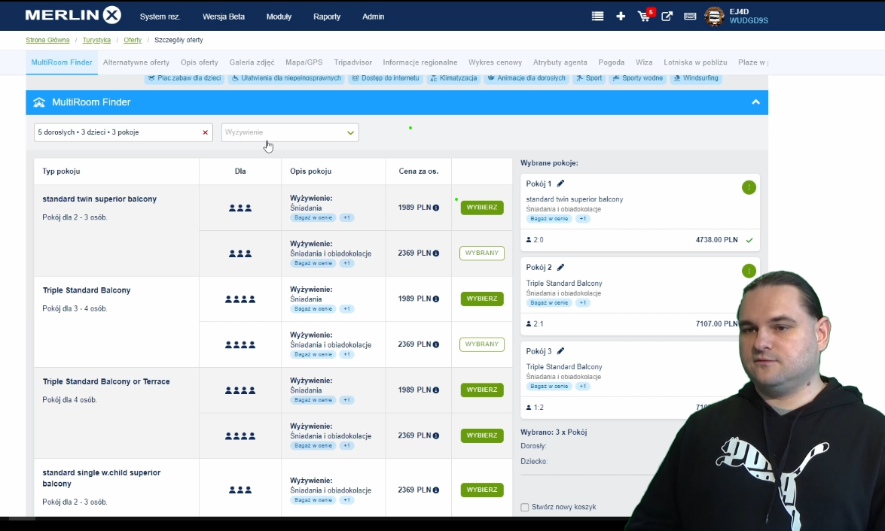Open the Raporty menu
Viewport: 885px width, 531px height.
pyautogui.click(x=327, y=17)
